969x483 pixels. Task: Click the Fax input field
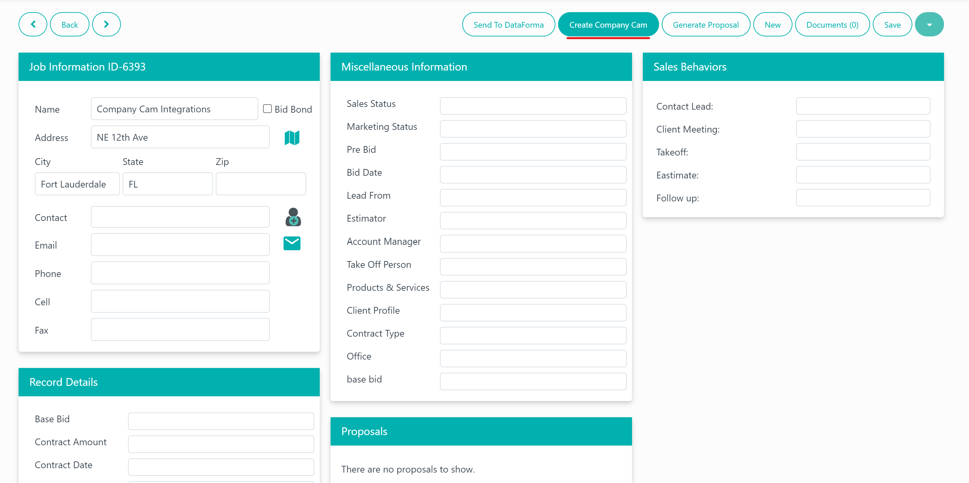(180, 330)
